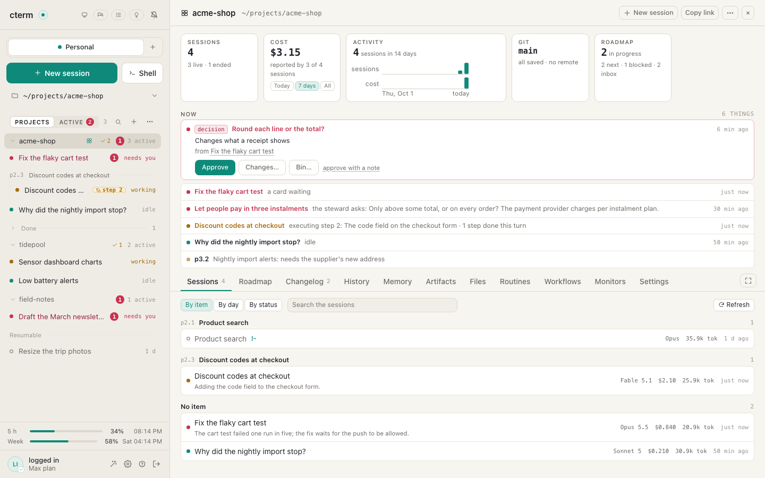Search projects using the magnifier icon
This screenshot has height=478, width=765.
[x=118, y=122]
